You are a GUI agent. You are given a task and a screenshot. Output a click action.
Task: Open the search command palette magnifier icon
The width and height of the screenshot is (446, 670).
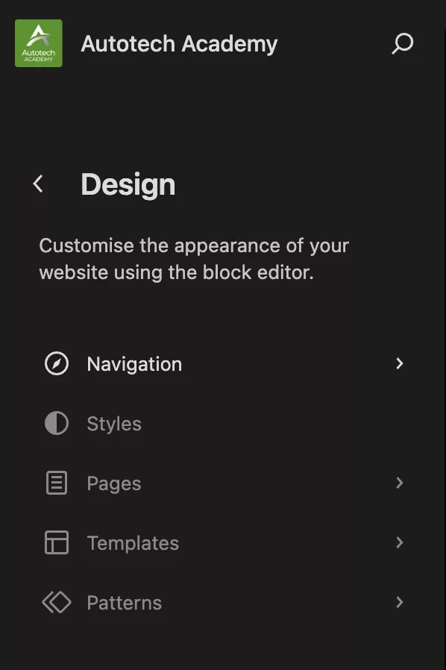(403, 43)
